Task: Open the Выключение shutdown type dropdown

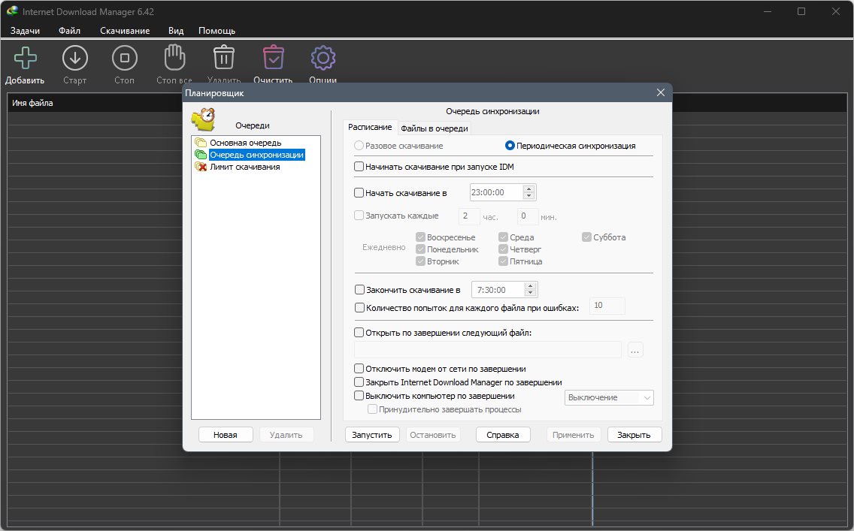Action: [609, 398]
